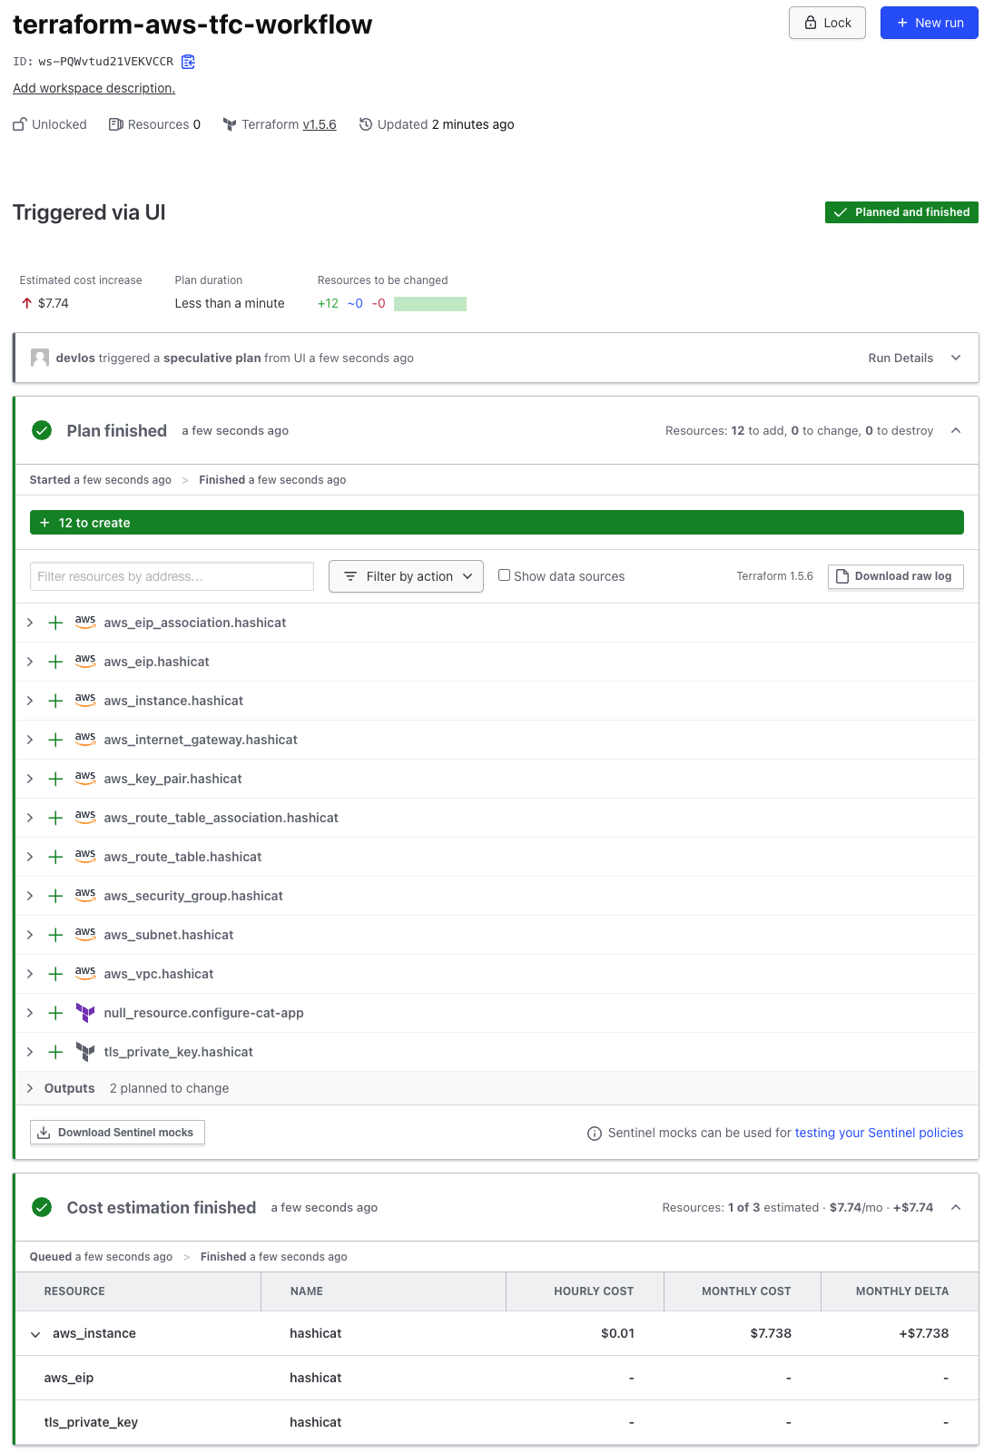Collapse aws_instance cost row chevron

(x=35, y=1334)
